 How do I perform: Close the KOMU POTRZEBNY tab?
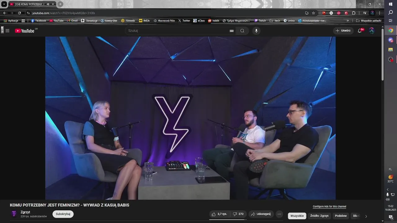[x=53, y=4]
